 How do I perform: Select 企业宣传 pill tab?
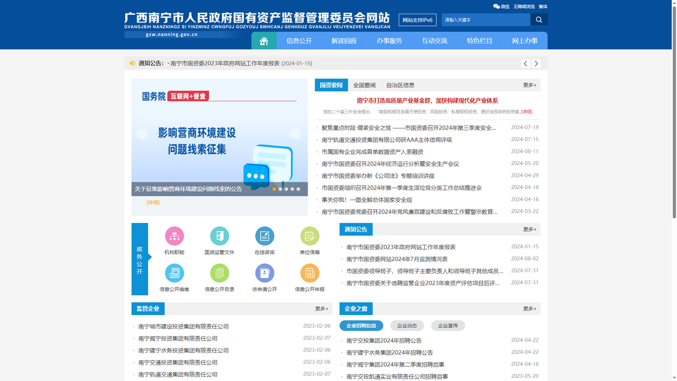pyautogui.click(x=448, y=325)
